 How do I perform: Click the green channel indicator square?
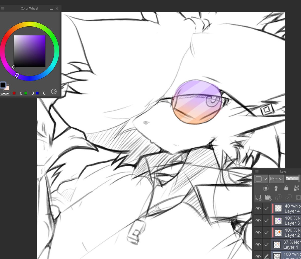click(x=26, y=93)
